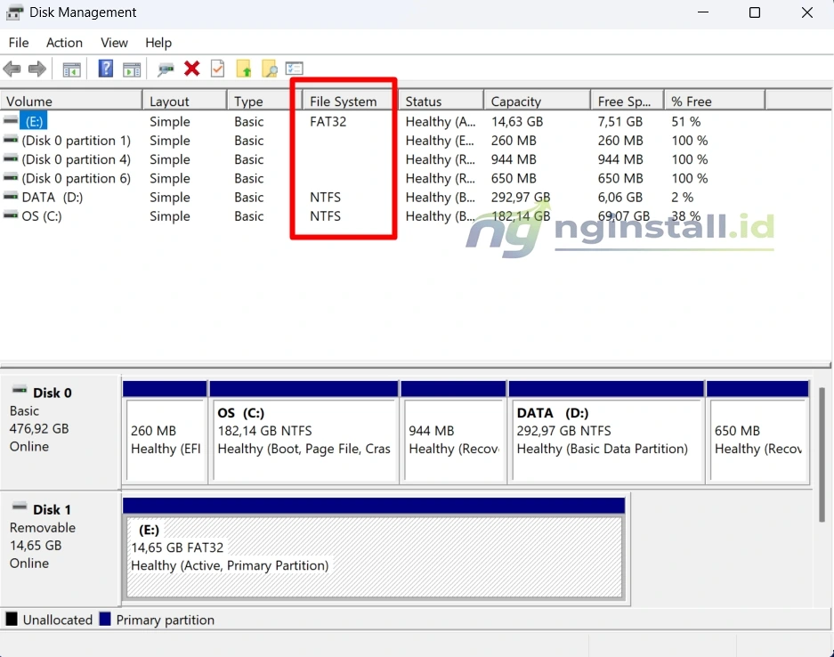Select the (Disk 0 partition 4) volume row
This screenshot has height=657, width=834.
76,159
